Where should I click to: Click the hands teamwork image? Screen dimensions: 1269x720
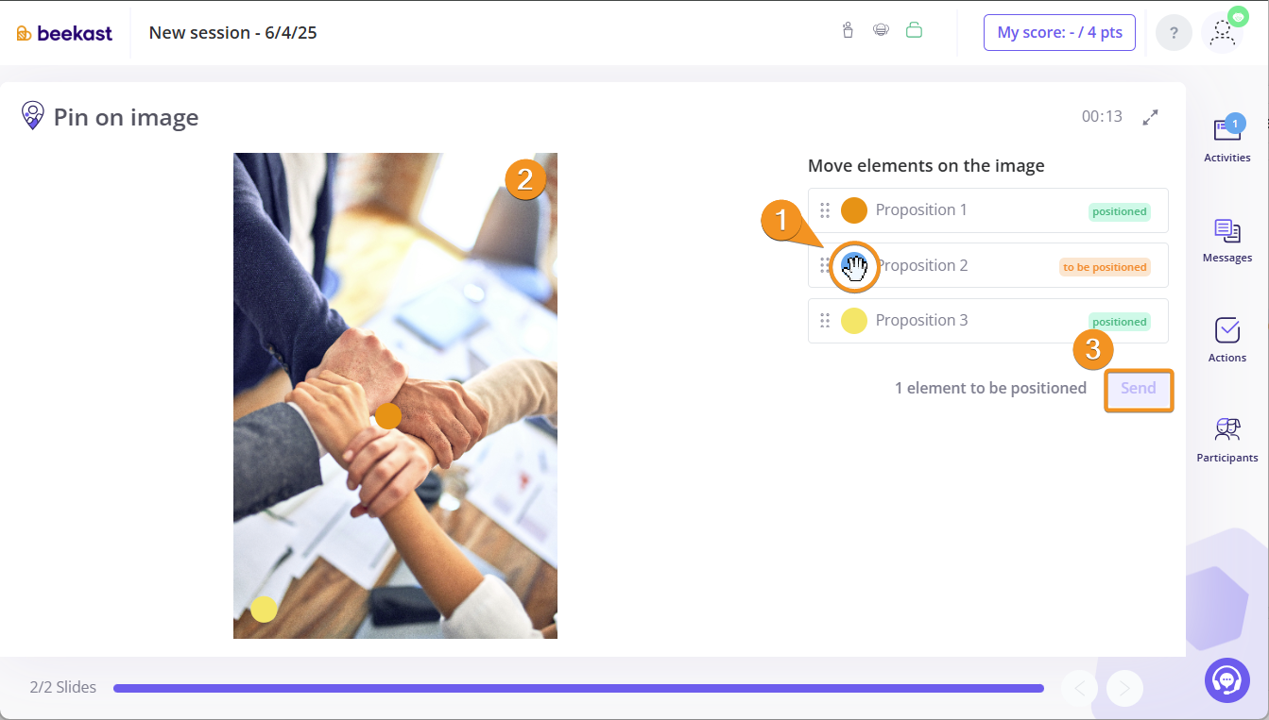395,395
